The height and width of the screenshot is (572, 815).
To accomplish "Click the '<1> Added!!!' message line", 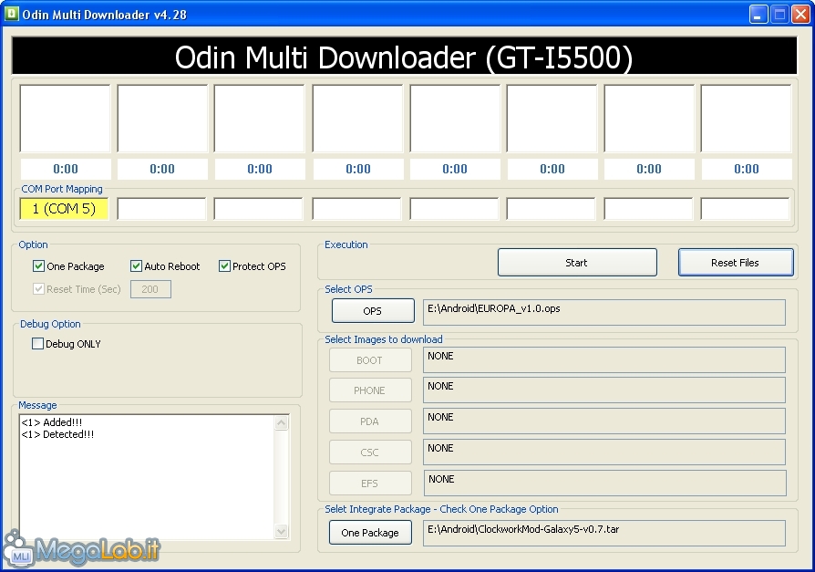I will click(51, 422).
